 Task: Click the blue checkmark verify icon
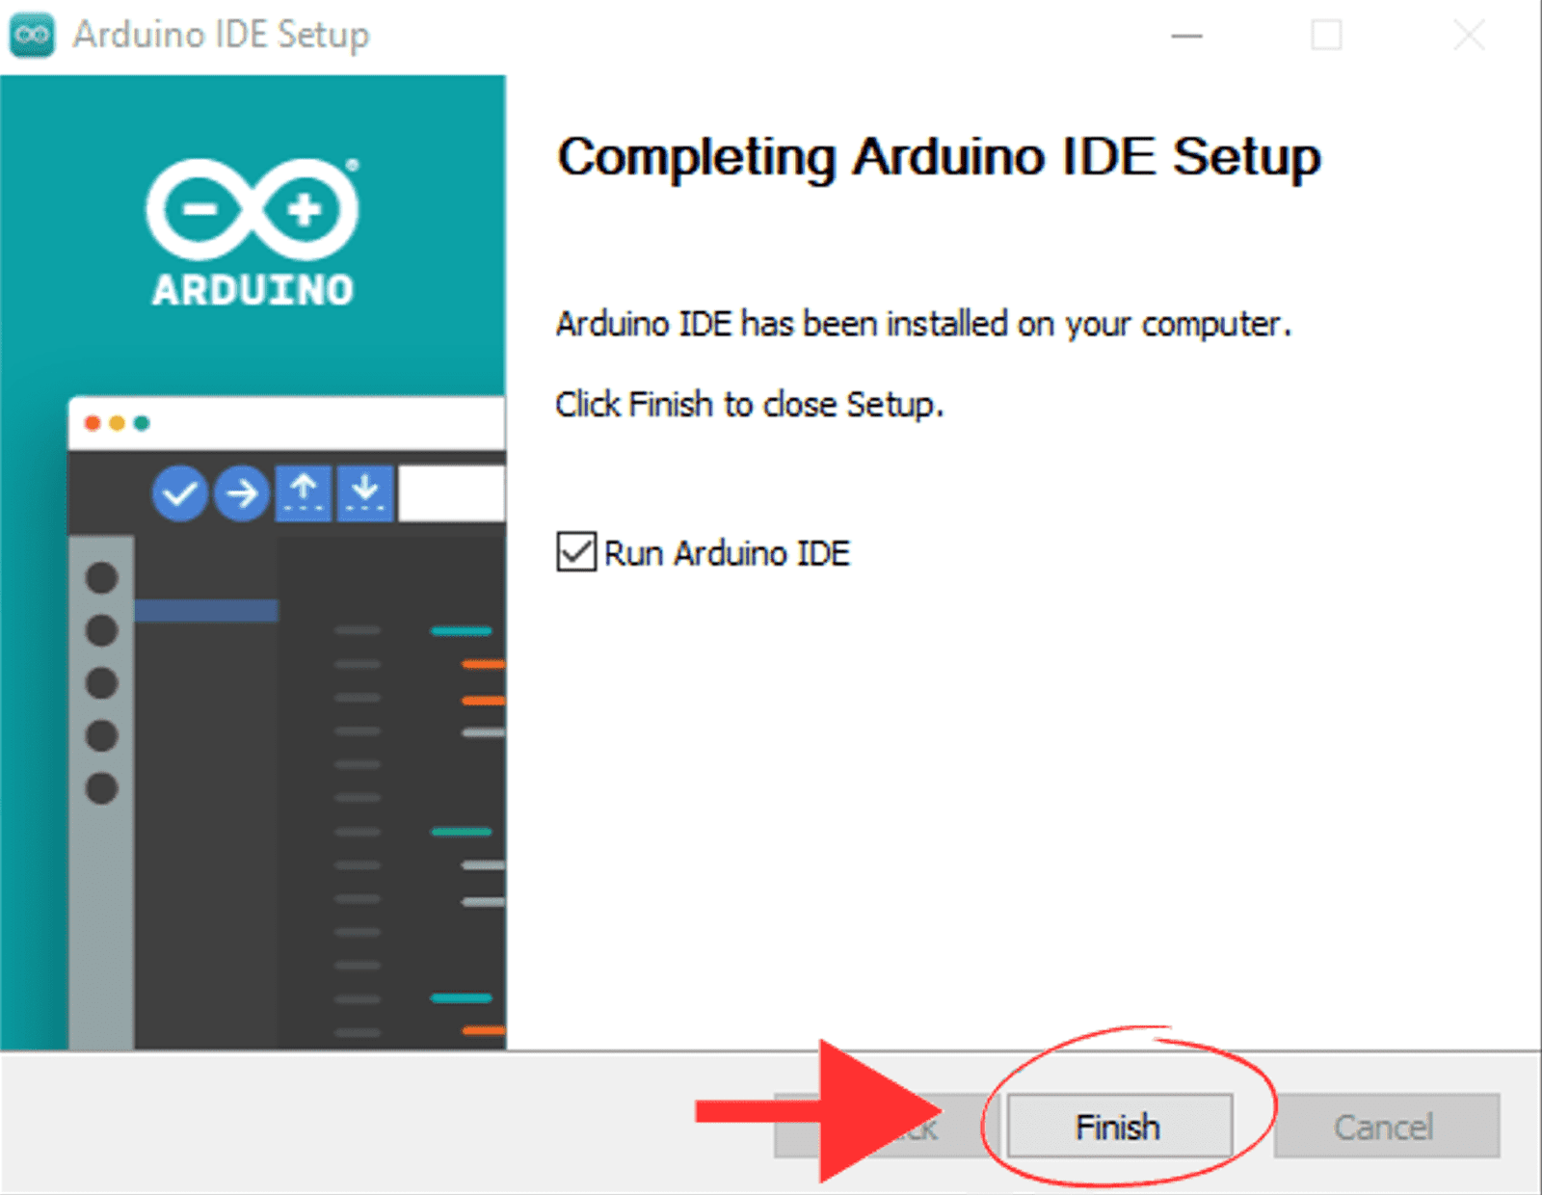pos(179,493)
